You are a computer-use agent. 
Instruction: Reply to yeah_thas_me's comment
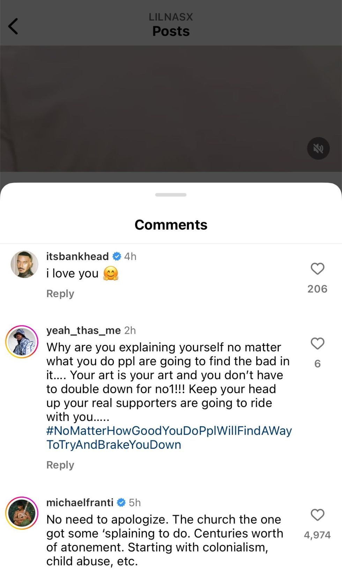pos(60,465)
